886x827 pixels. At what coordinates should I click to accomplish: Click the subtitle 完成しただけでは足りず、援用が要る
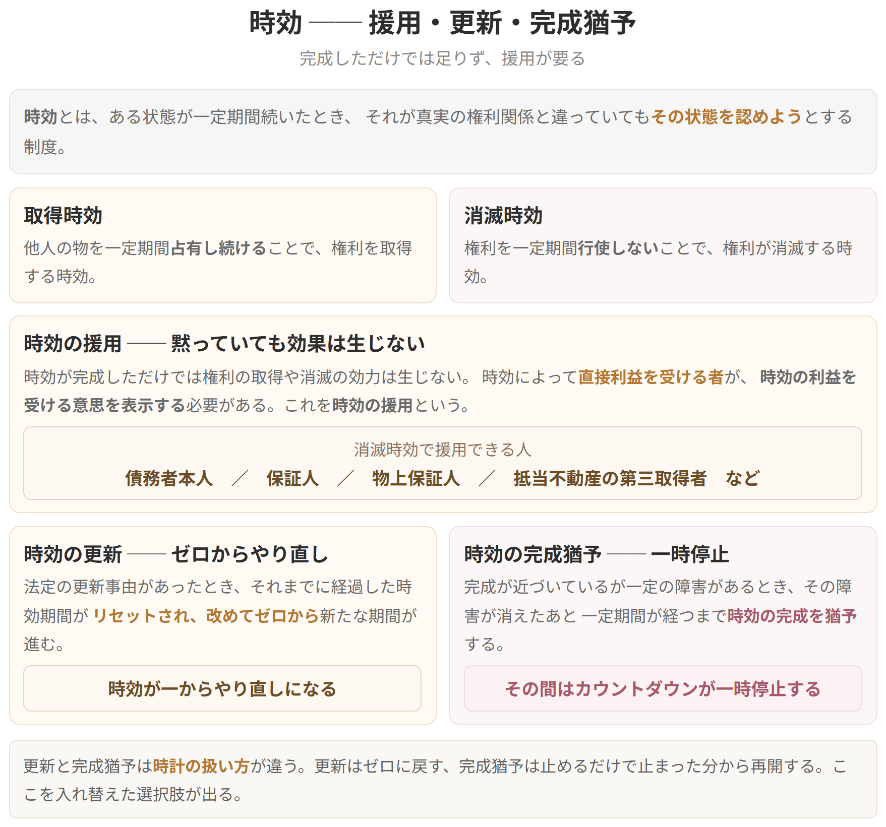(x=443, y=58)
